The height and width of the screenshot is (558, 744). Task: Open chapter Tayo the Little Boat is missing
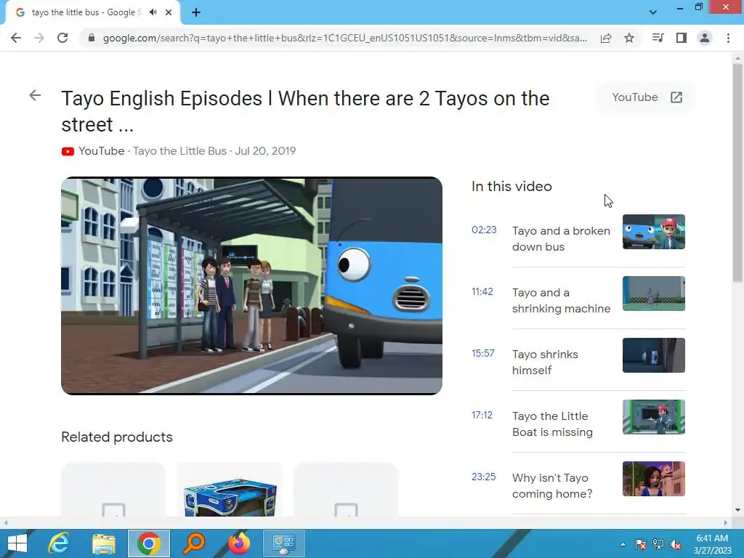[x=552, y=424]
